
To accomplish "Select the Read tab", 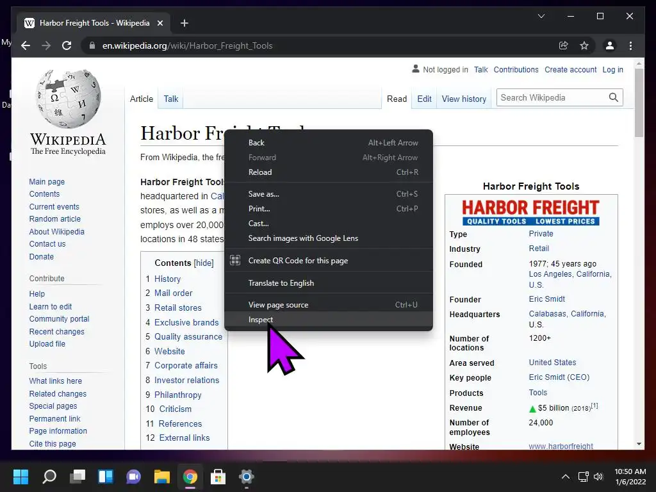I will (x=397, y=99).
